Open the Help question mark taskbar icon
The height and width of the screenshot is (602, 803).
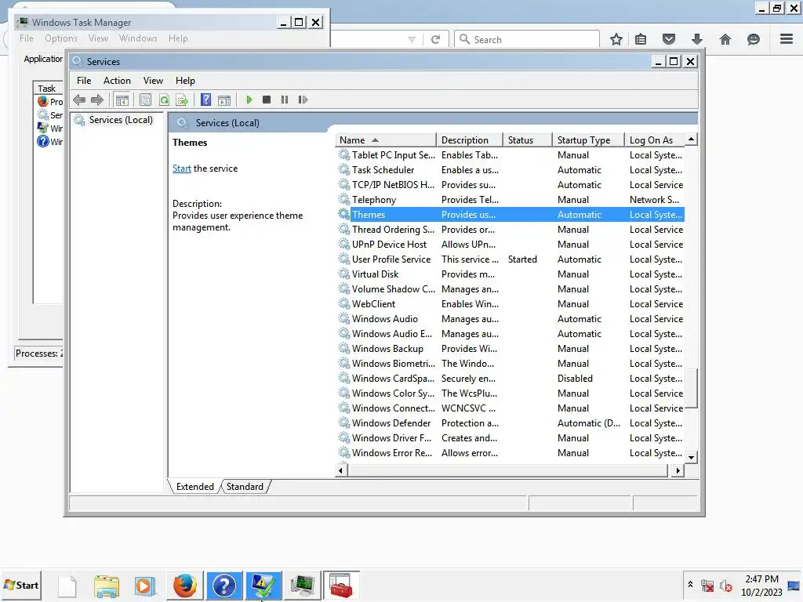coord(223,586)
